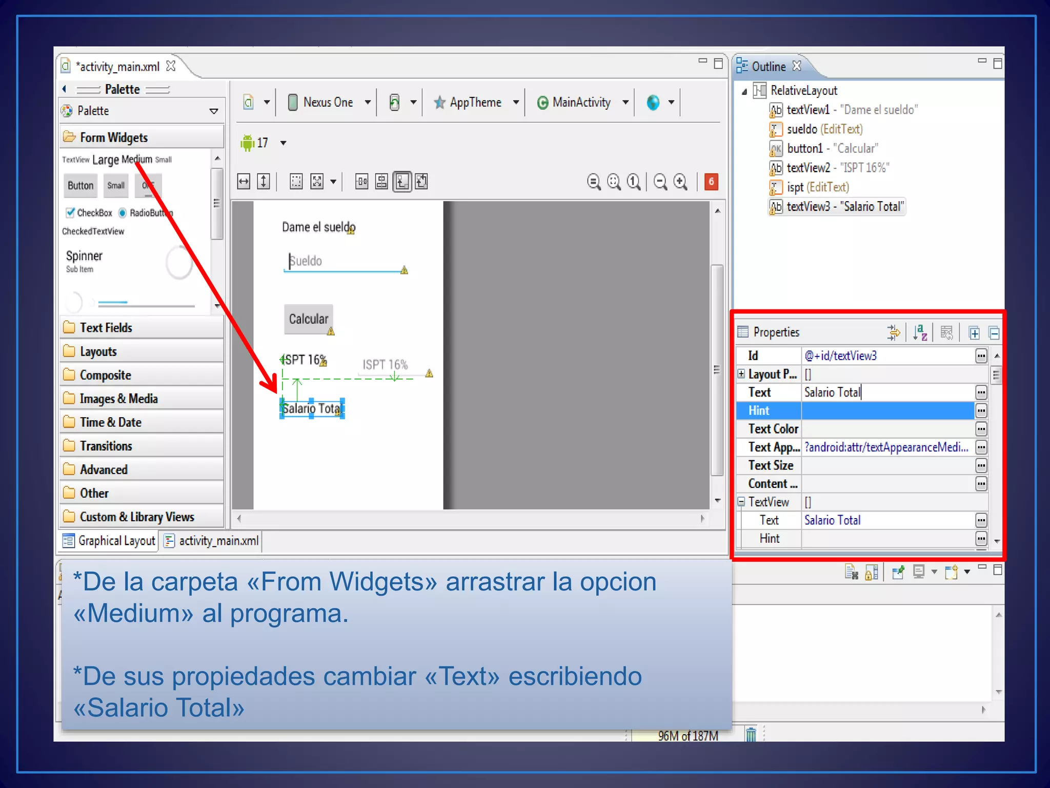
Task: Open the AppTheme dropdown
Action: [x=516, y=102]
